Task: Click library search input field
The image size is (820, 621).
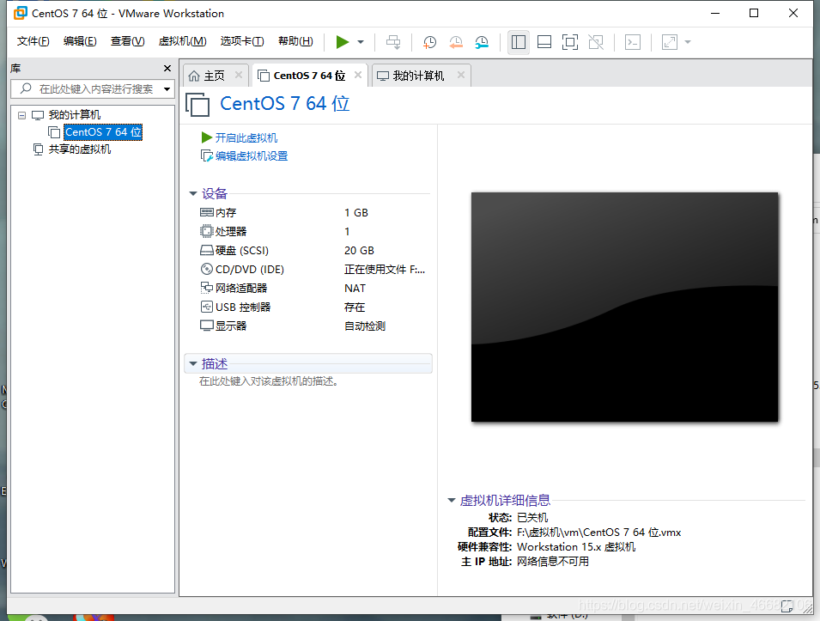Action: point(92,89)
